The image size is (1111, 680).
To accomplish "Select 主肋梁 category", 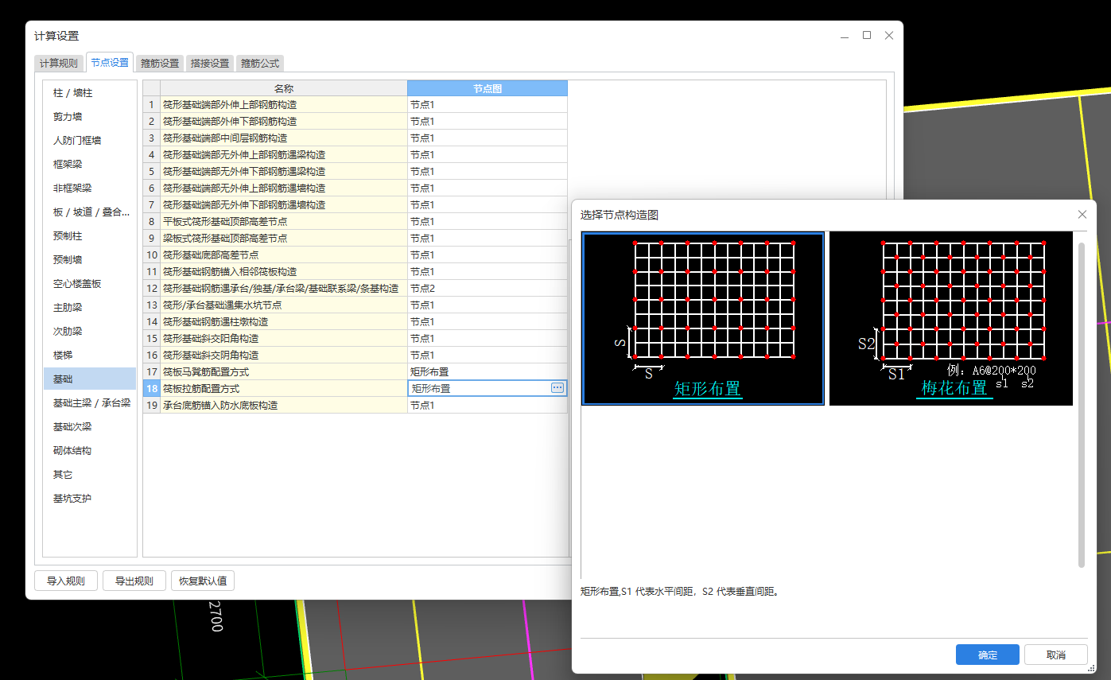I will [x=90, y=308].
